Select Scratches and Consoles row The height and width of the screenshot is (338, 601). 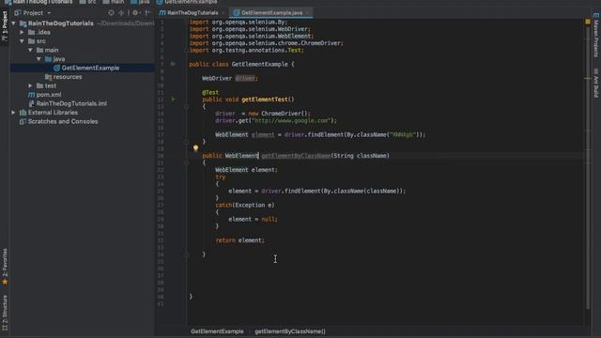63,121
